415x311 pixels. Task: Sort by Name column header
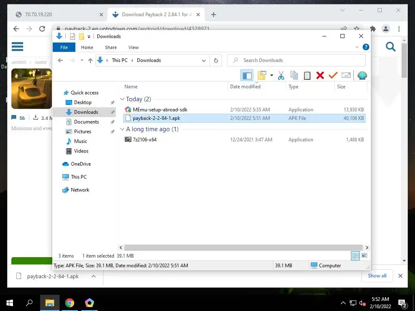pyautogui.click(x=131, y=87)
